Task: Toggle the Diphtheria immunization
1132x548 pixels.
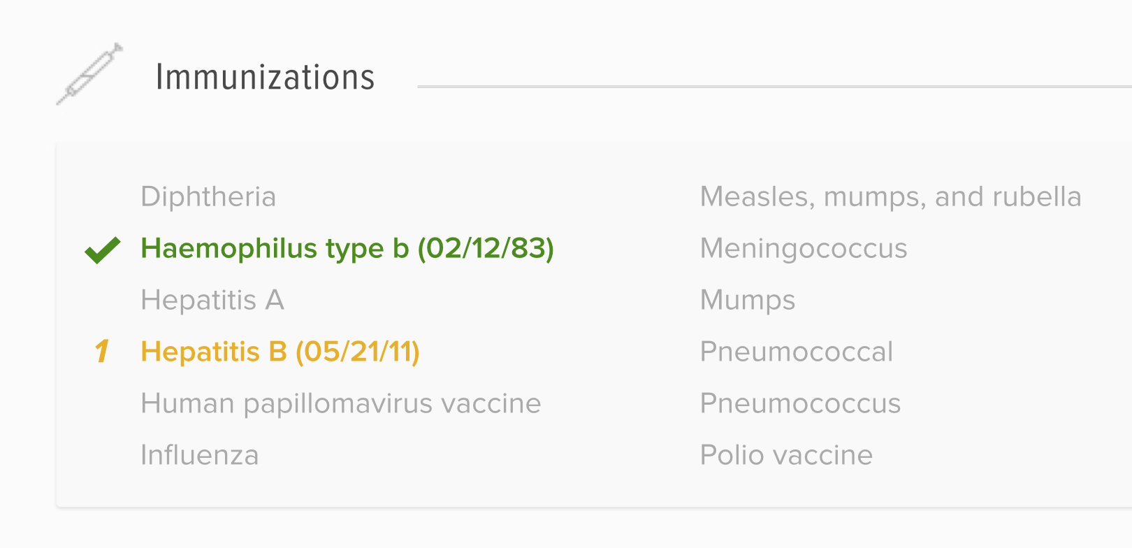Action: (x=208, y=197)
